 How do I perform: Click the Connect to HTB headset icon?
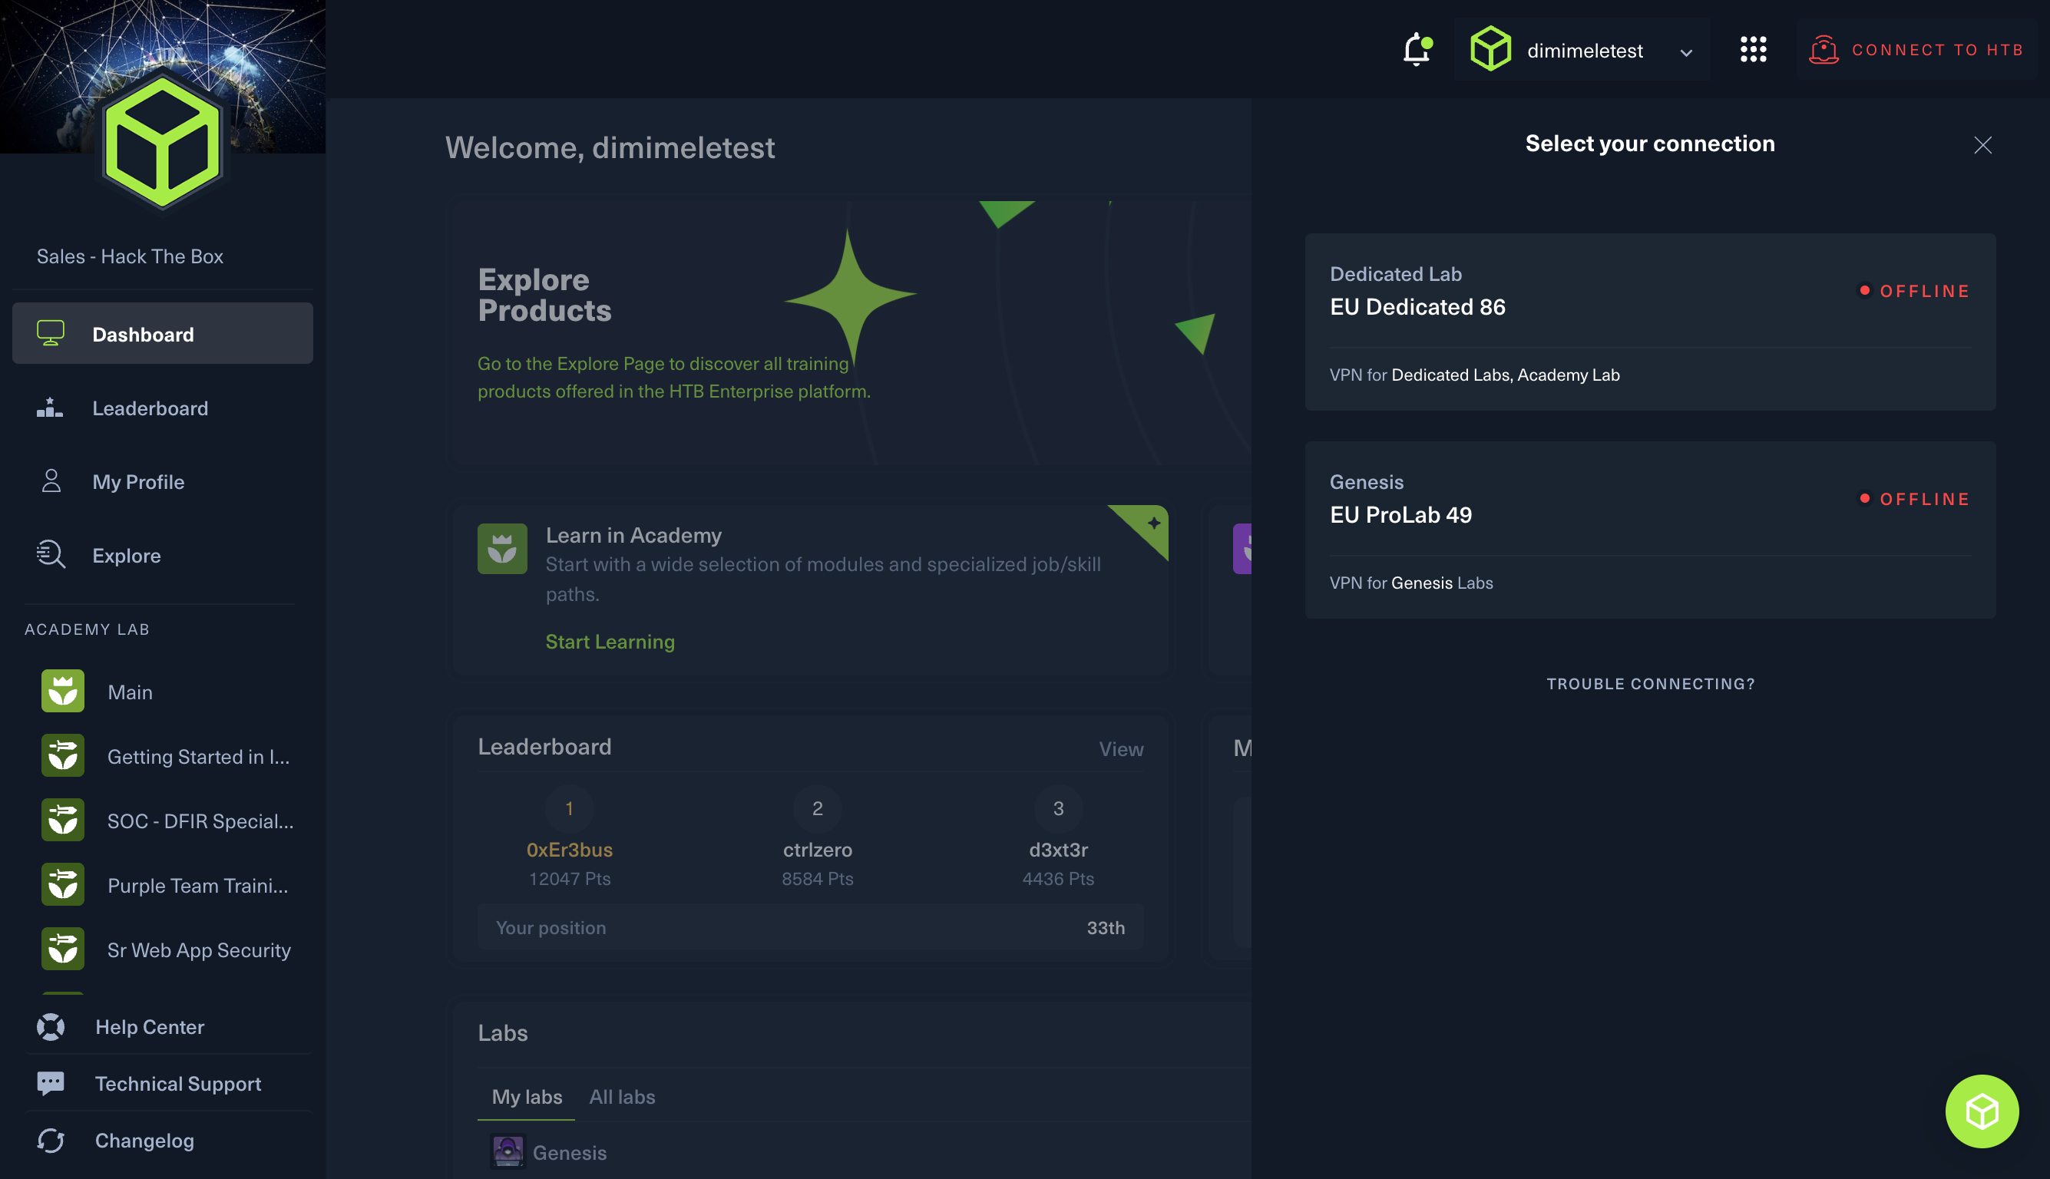point(1824,49)
